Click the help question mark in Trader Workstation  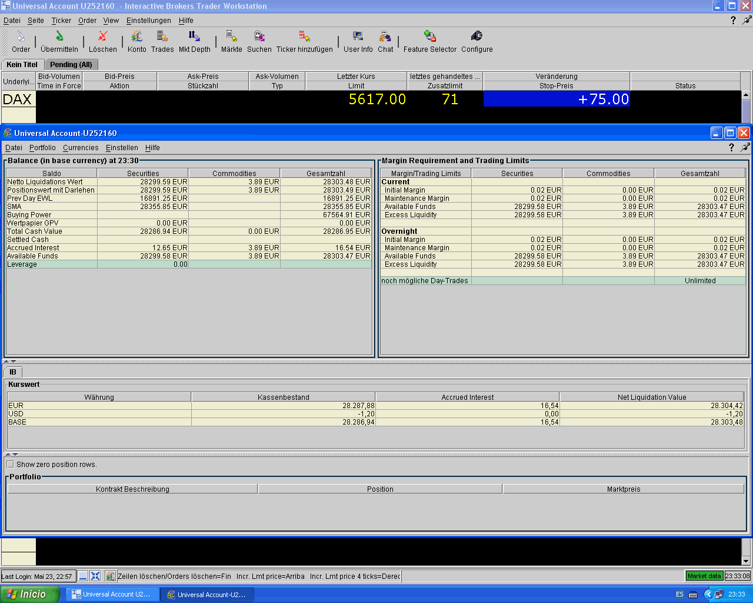733,20
